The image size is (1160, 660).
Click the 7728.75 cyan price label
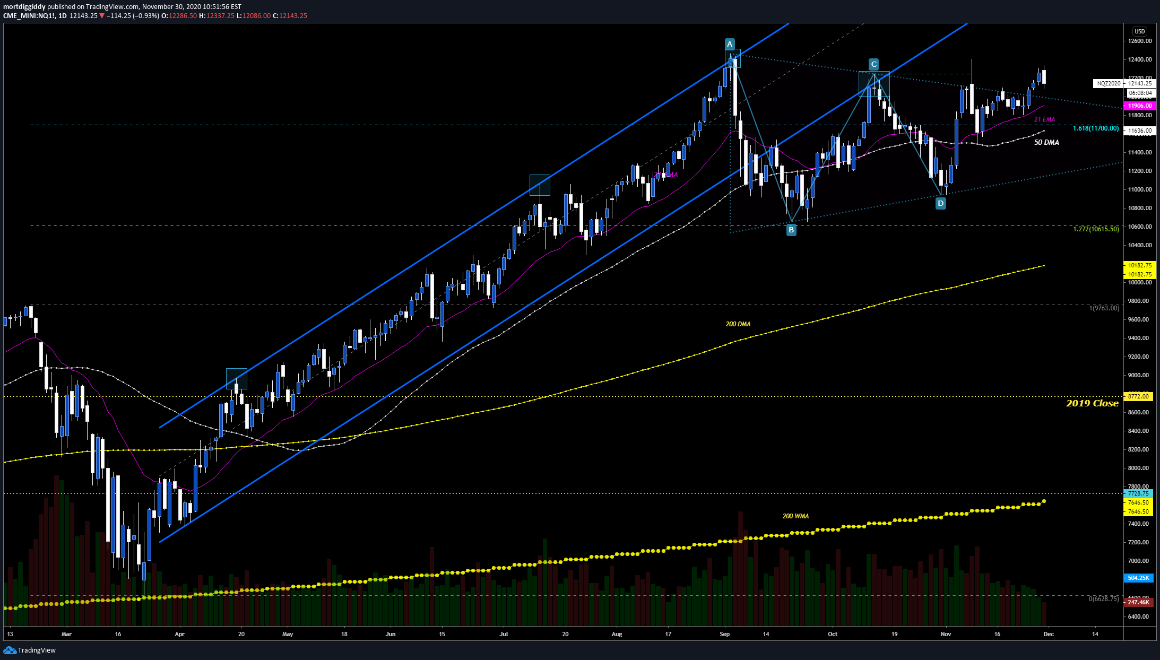(x=1138, y=493)
